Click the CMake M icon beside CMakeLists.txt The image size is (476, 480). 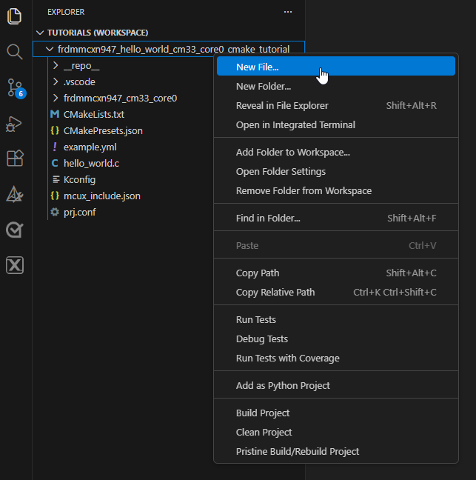tap(55, 114)
